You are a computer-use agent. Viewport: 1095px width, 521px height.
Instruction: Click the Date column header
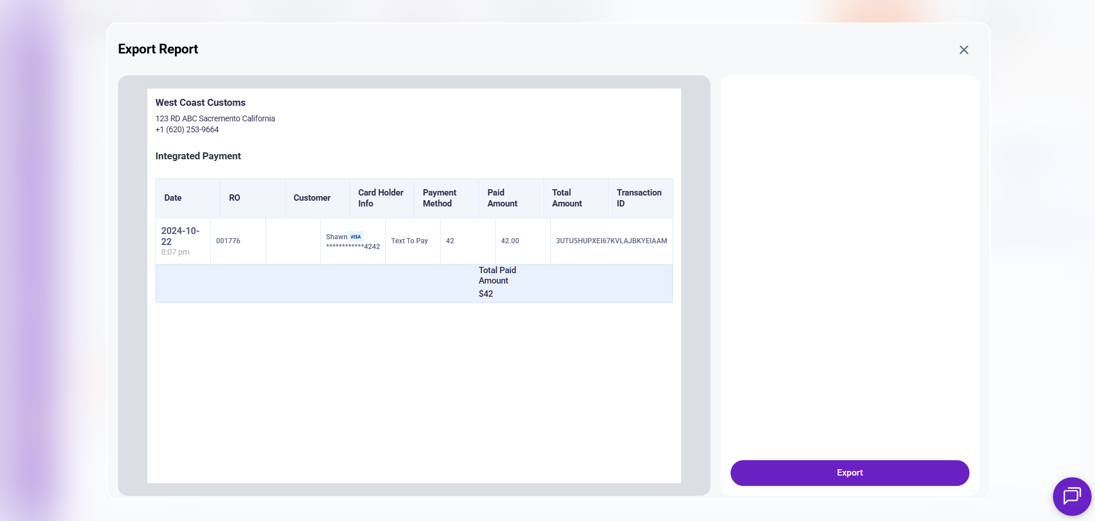point(173,198)
